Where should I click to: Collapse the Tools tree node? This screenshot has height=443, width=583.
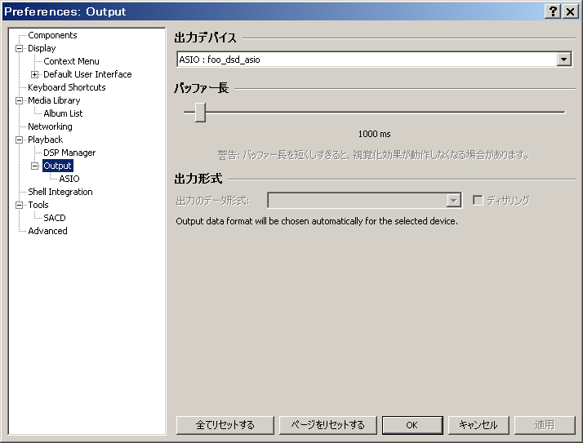[x=19, y=205]
